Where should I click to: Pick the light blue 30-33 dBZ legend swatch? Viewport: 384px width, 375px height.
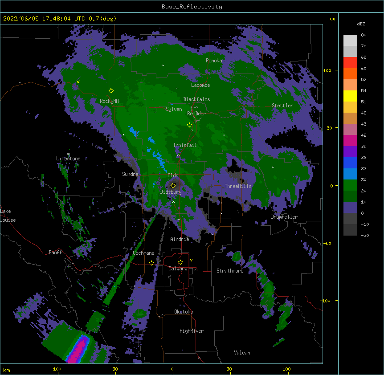350,174
